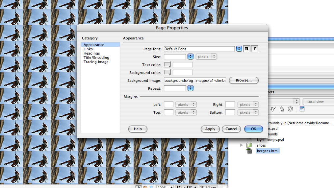Open the font Size dropdown arrow
This screenshot has width=334, height=188.
(x=190, y=57)
